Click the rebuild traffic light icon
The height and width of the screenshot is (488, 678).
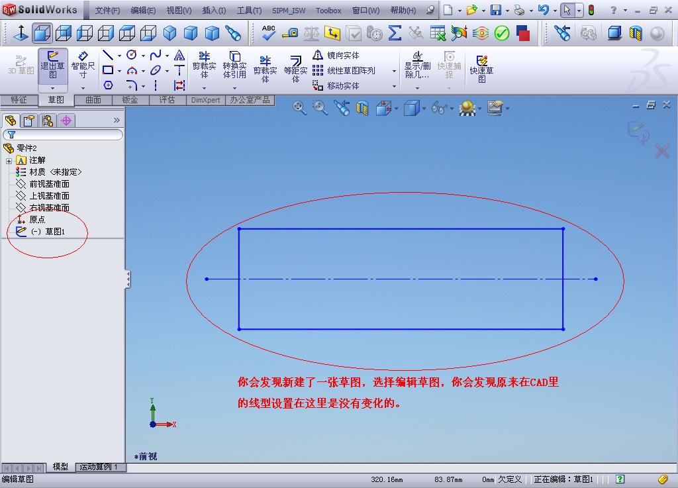pyautogui.click(x=591, y=10)
